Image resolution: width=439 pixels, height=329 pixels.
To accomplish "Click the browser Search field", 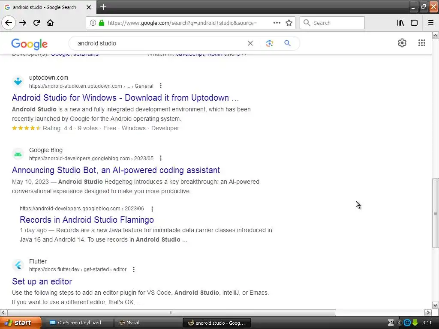I will tap(332, 23).
